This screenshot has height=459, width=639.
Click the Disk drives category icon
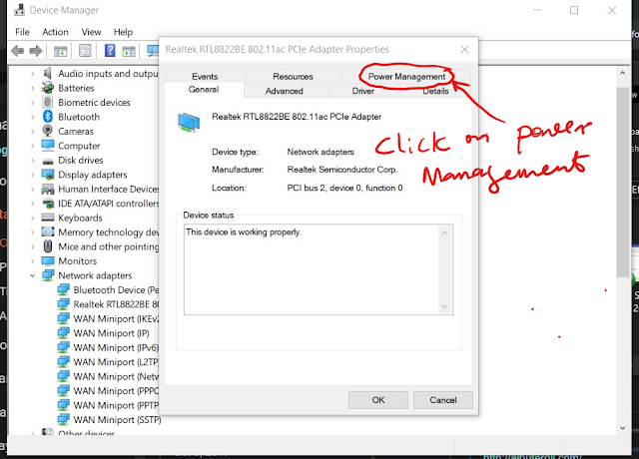click(x=48, y=161)
